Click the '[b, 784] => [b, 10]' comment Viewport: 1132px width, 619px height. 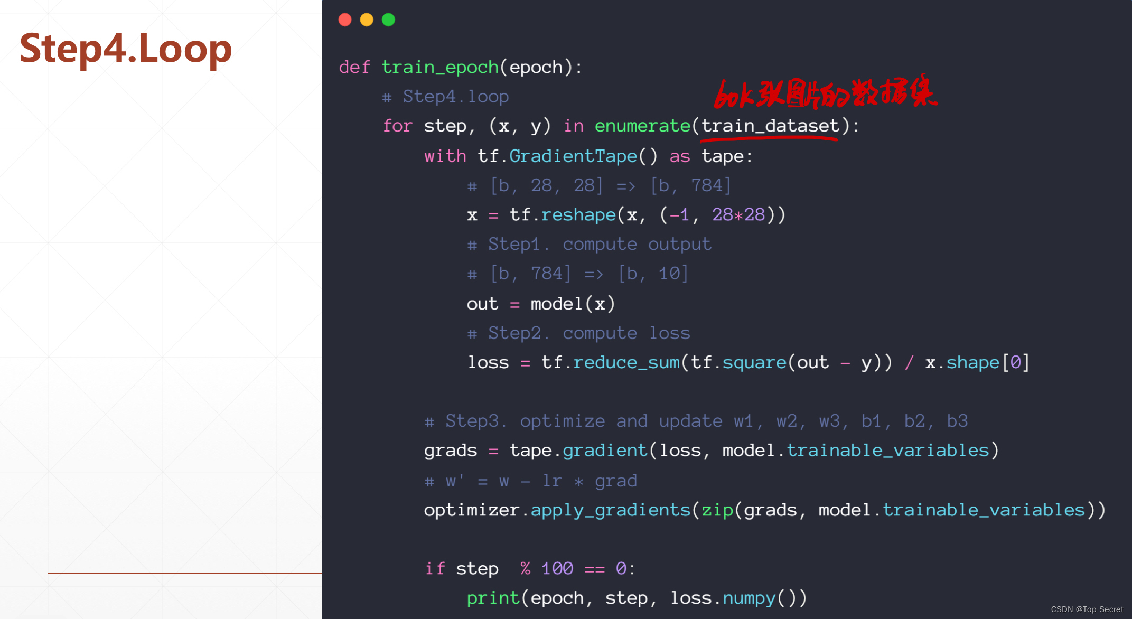(x=578, y=274)
